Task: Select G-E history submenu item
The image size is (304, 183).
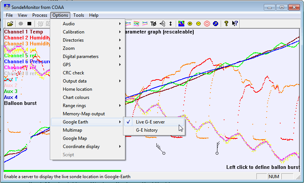Action: coord(154,130)
